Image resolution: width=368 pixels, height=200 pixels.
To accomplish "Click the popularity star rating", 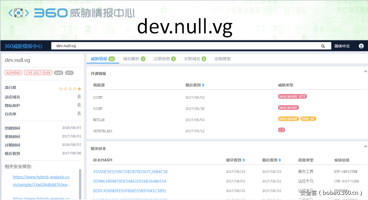I will [70, 89].
